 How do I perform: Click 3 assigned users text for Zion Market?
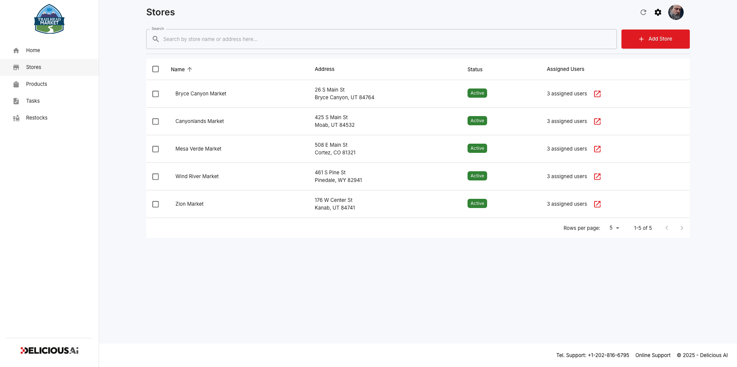point(567,204)
